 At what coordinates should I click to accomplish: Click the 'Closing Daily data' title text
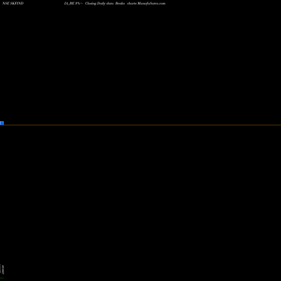[x=99, y=3]
